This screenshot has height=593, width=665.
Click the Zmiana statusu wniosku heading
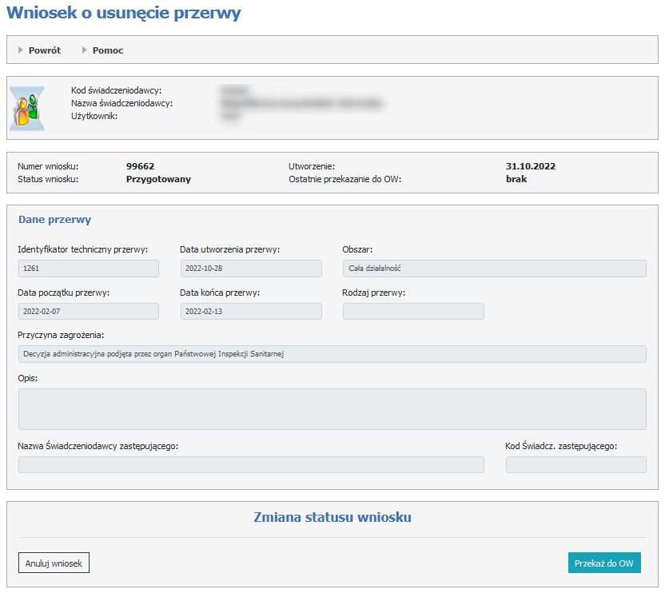pyautogui.click(x=332, y=517)
